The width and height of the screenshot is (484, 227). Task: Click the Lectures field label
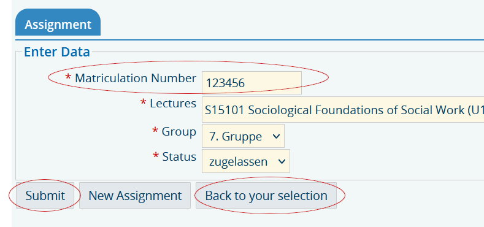click(173, 103)
